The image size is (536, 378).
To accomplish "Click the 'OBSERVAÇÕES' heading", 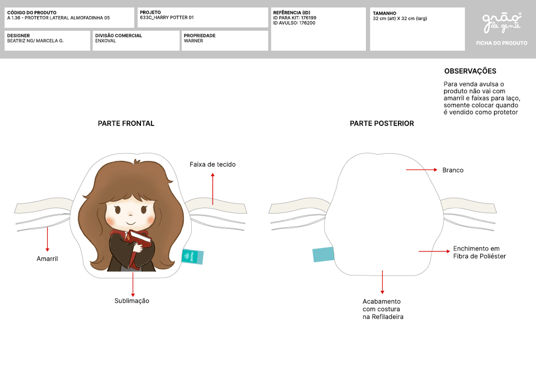I will click(x=470, y=71).
